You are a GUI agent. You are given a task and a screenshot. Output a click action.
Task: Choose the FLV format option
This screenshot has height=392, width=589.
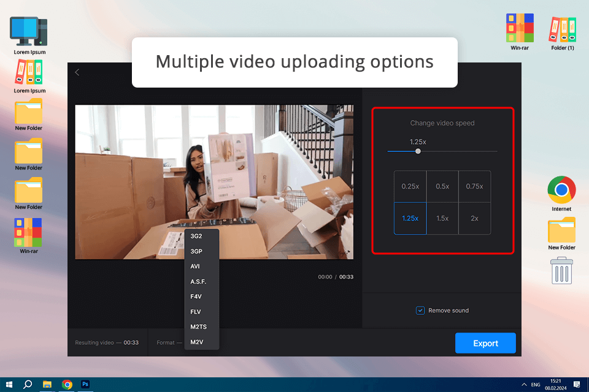pyautogui.click(x=202, y=312)
